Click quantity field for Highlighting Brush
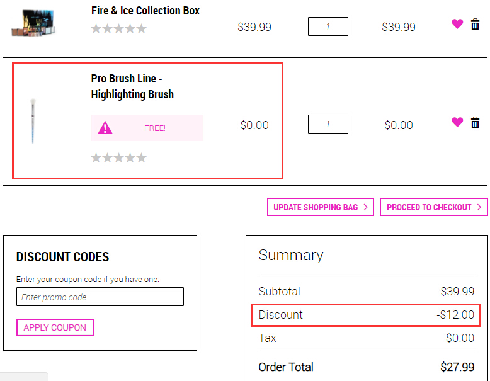 pyautogui.click(x=328, y=124)
